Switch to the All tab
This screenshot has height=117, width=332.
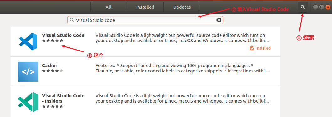point(108,7)
